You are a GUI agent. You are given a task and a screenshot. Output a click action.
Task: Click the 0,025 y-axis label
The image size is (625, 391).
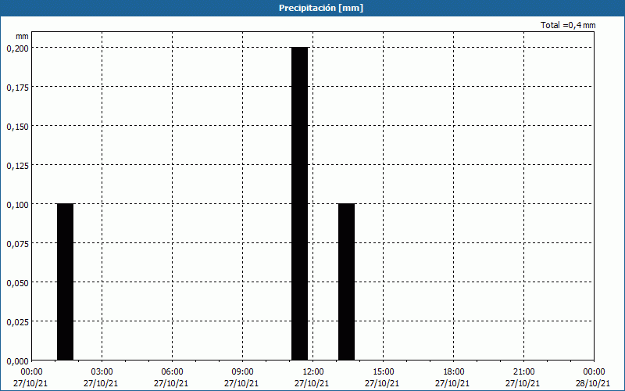tap(17, 322)
